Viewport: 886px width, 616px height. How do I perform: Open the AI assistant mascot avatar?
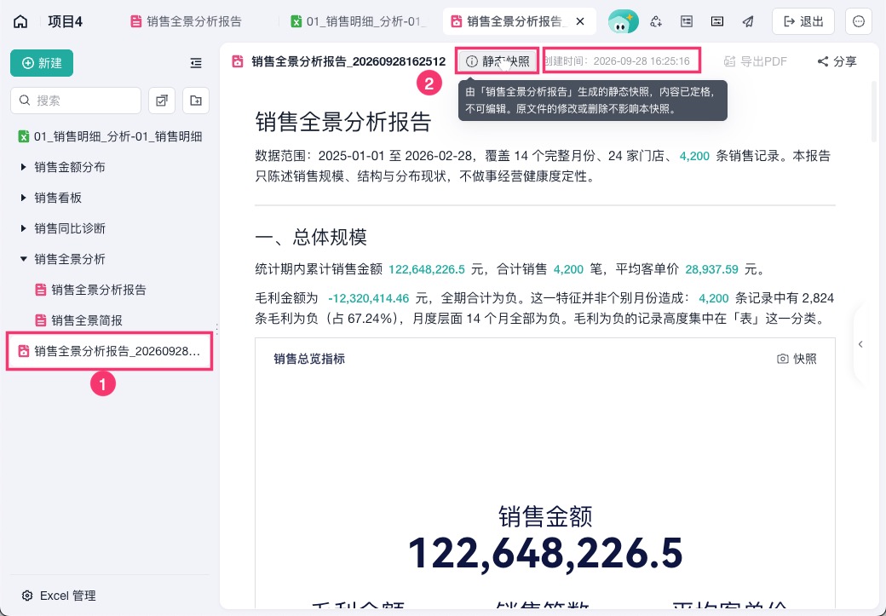tap(623, 21)
